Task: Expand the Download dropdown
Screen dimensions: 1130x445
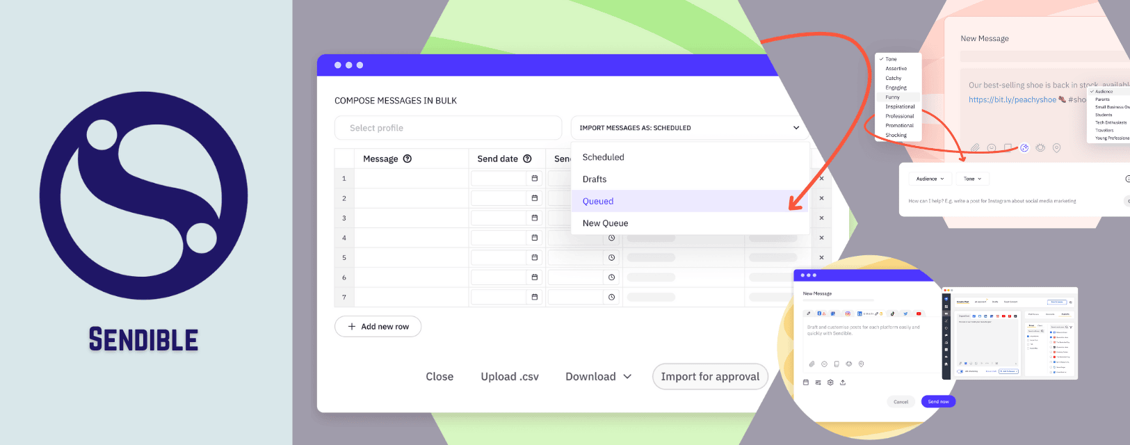Action: point(599,376)
